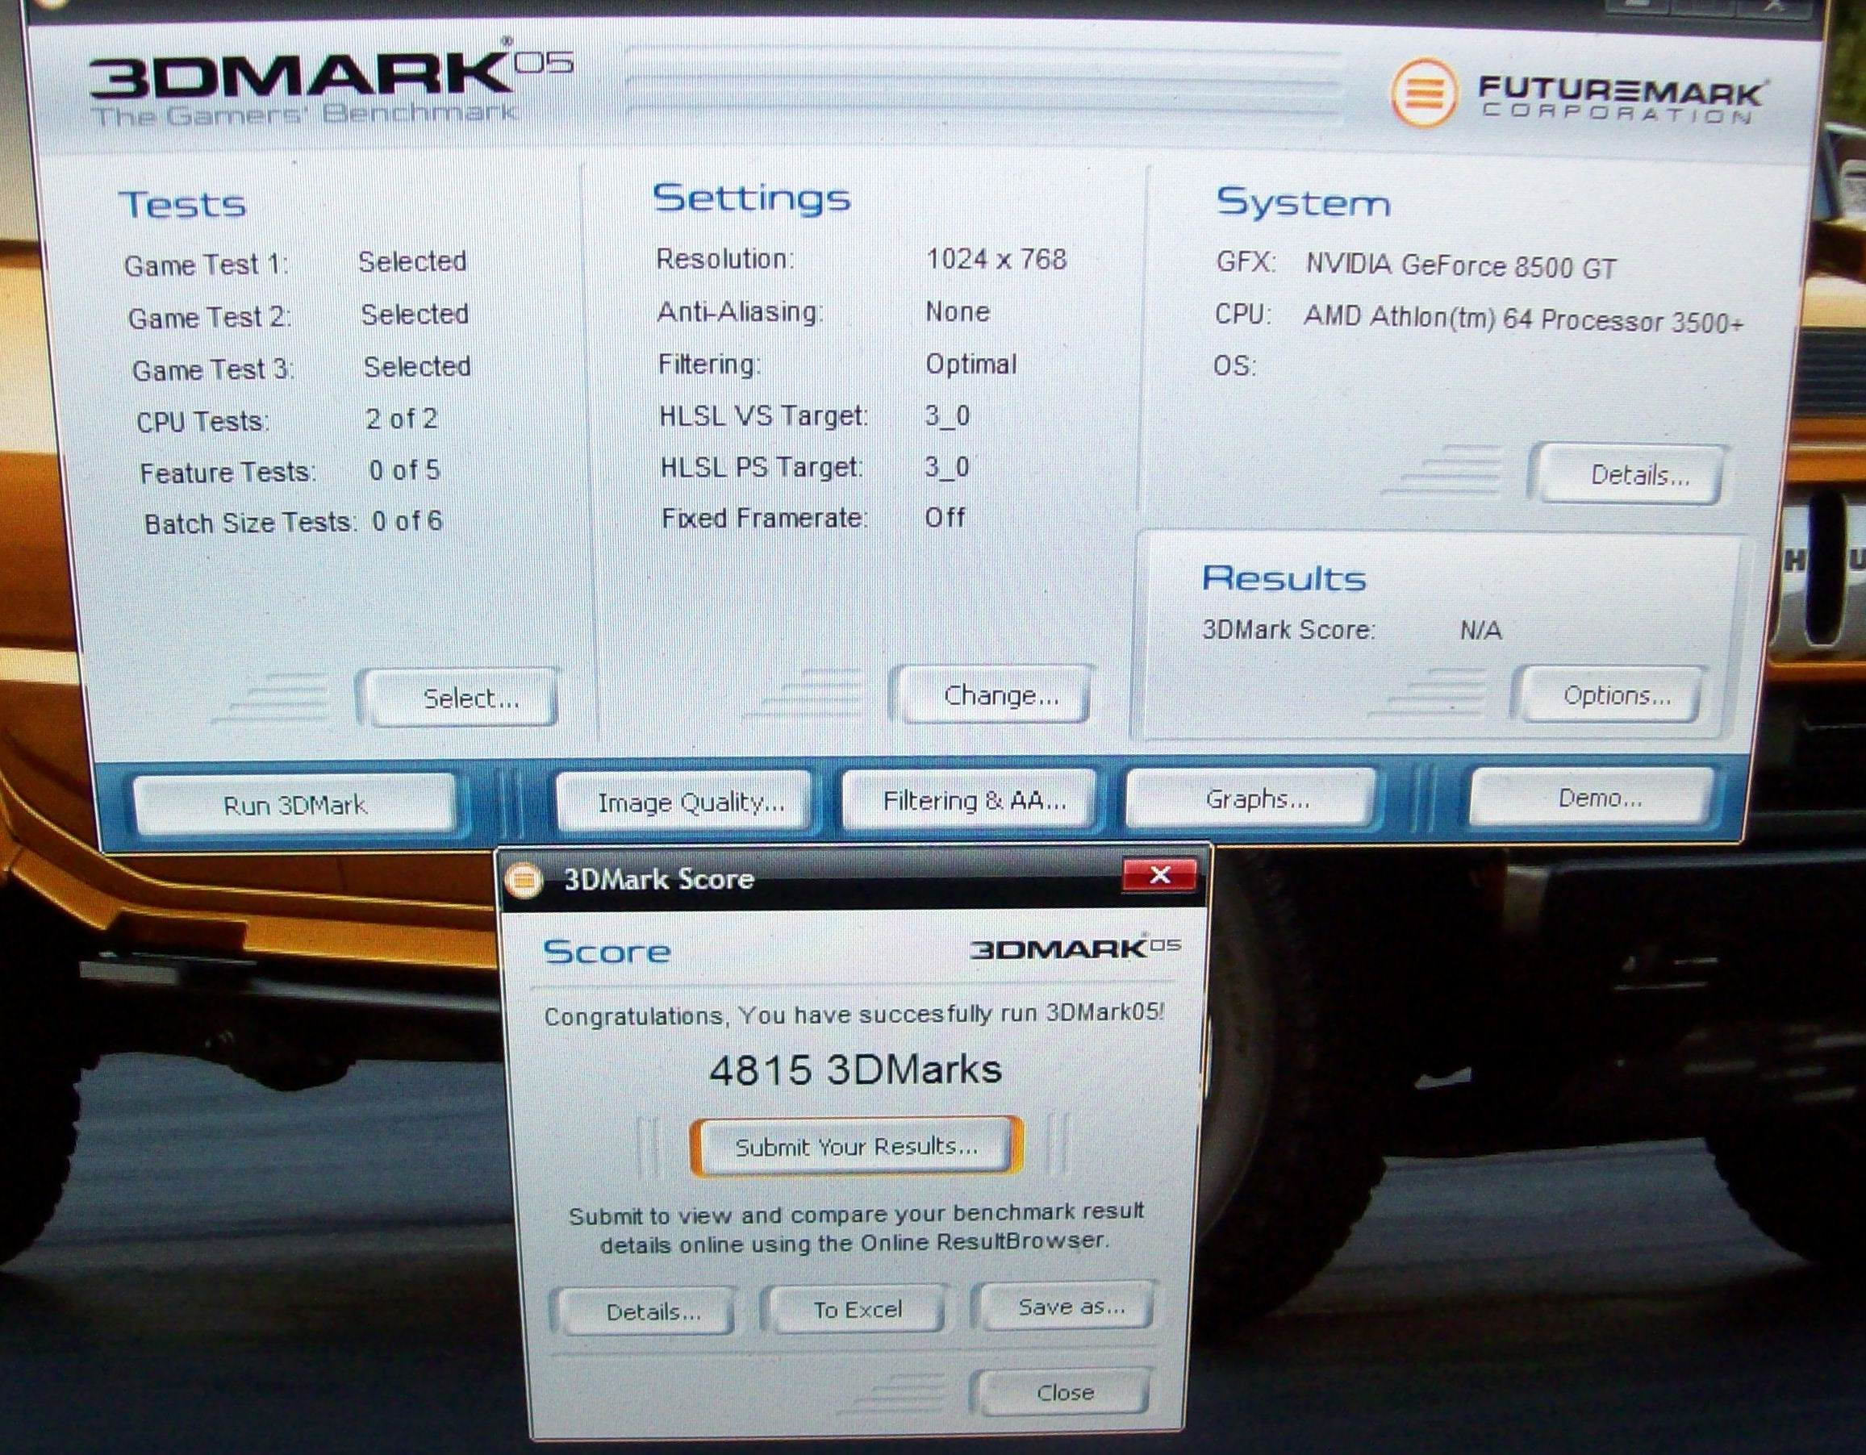This screenshot has height=1455, width=1866.
Task: Close the 3DMark Score dialog with the red X
Action: tap(1159, 875)
